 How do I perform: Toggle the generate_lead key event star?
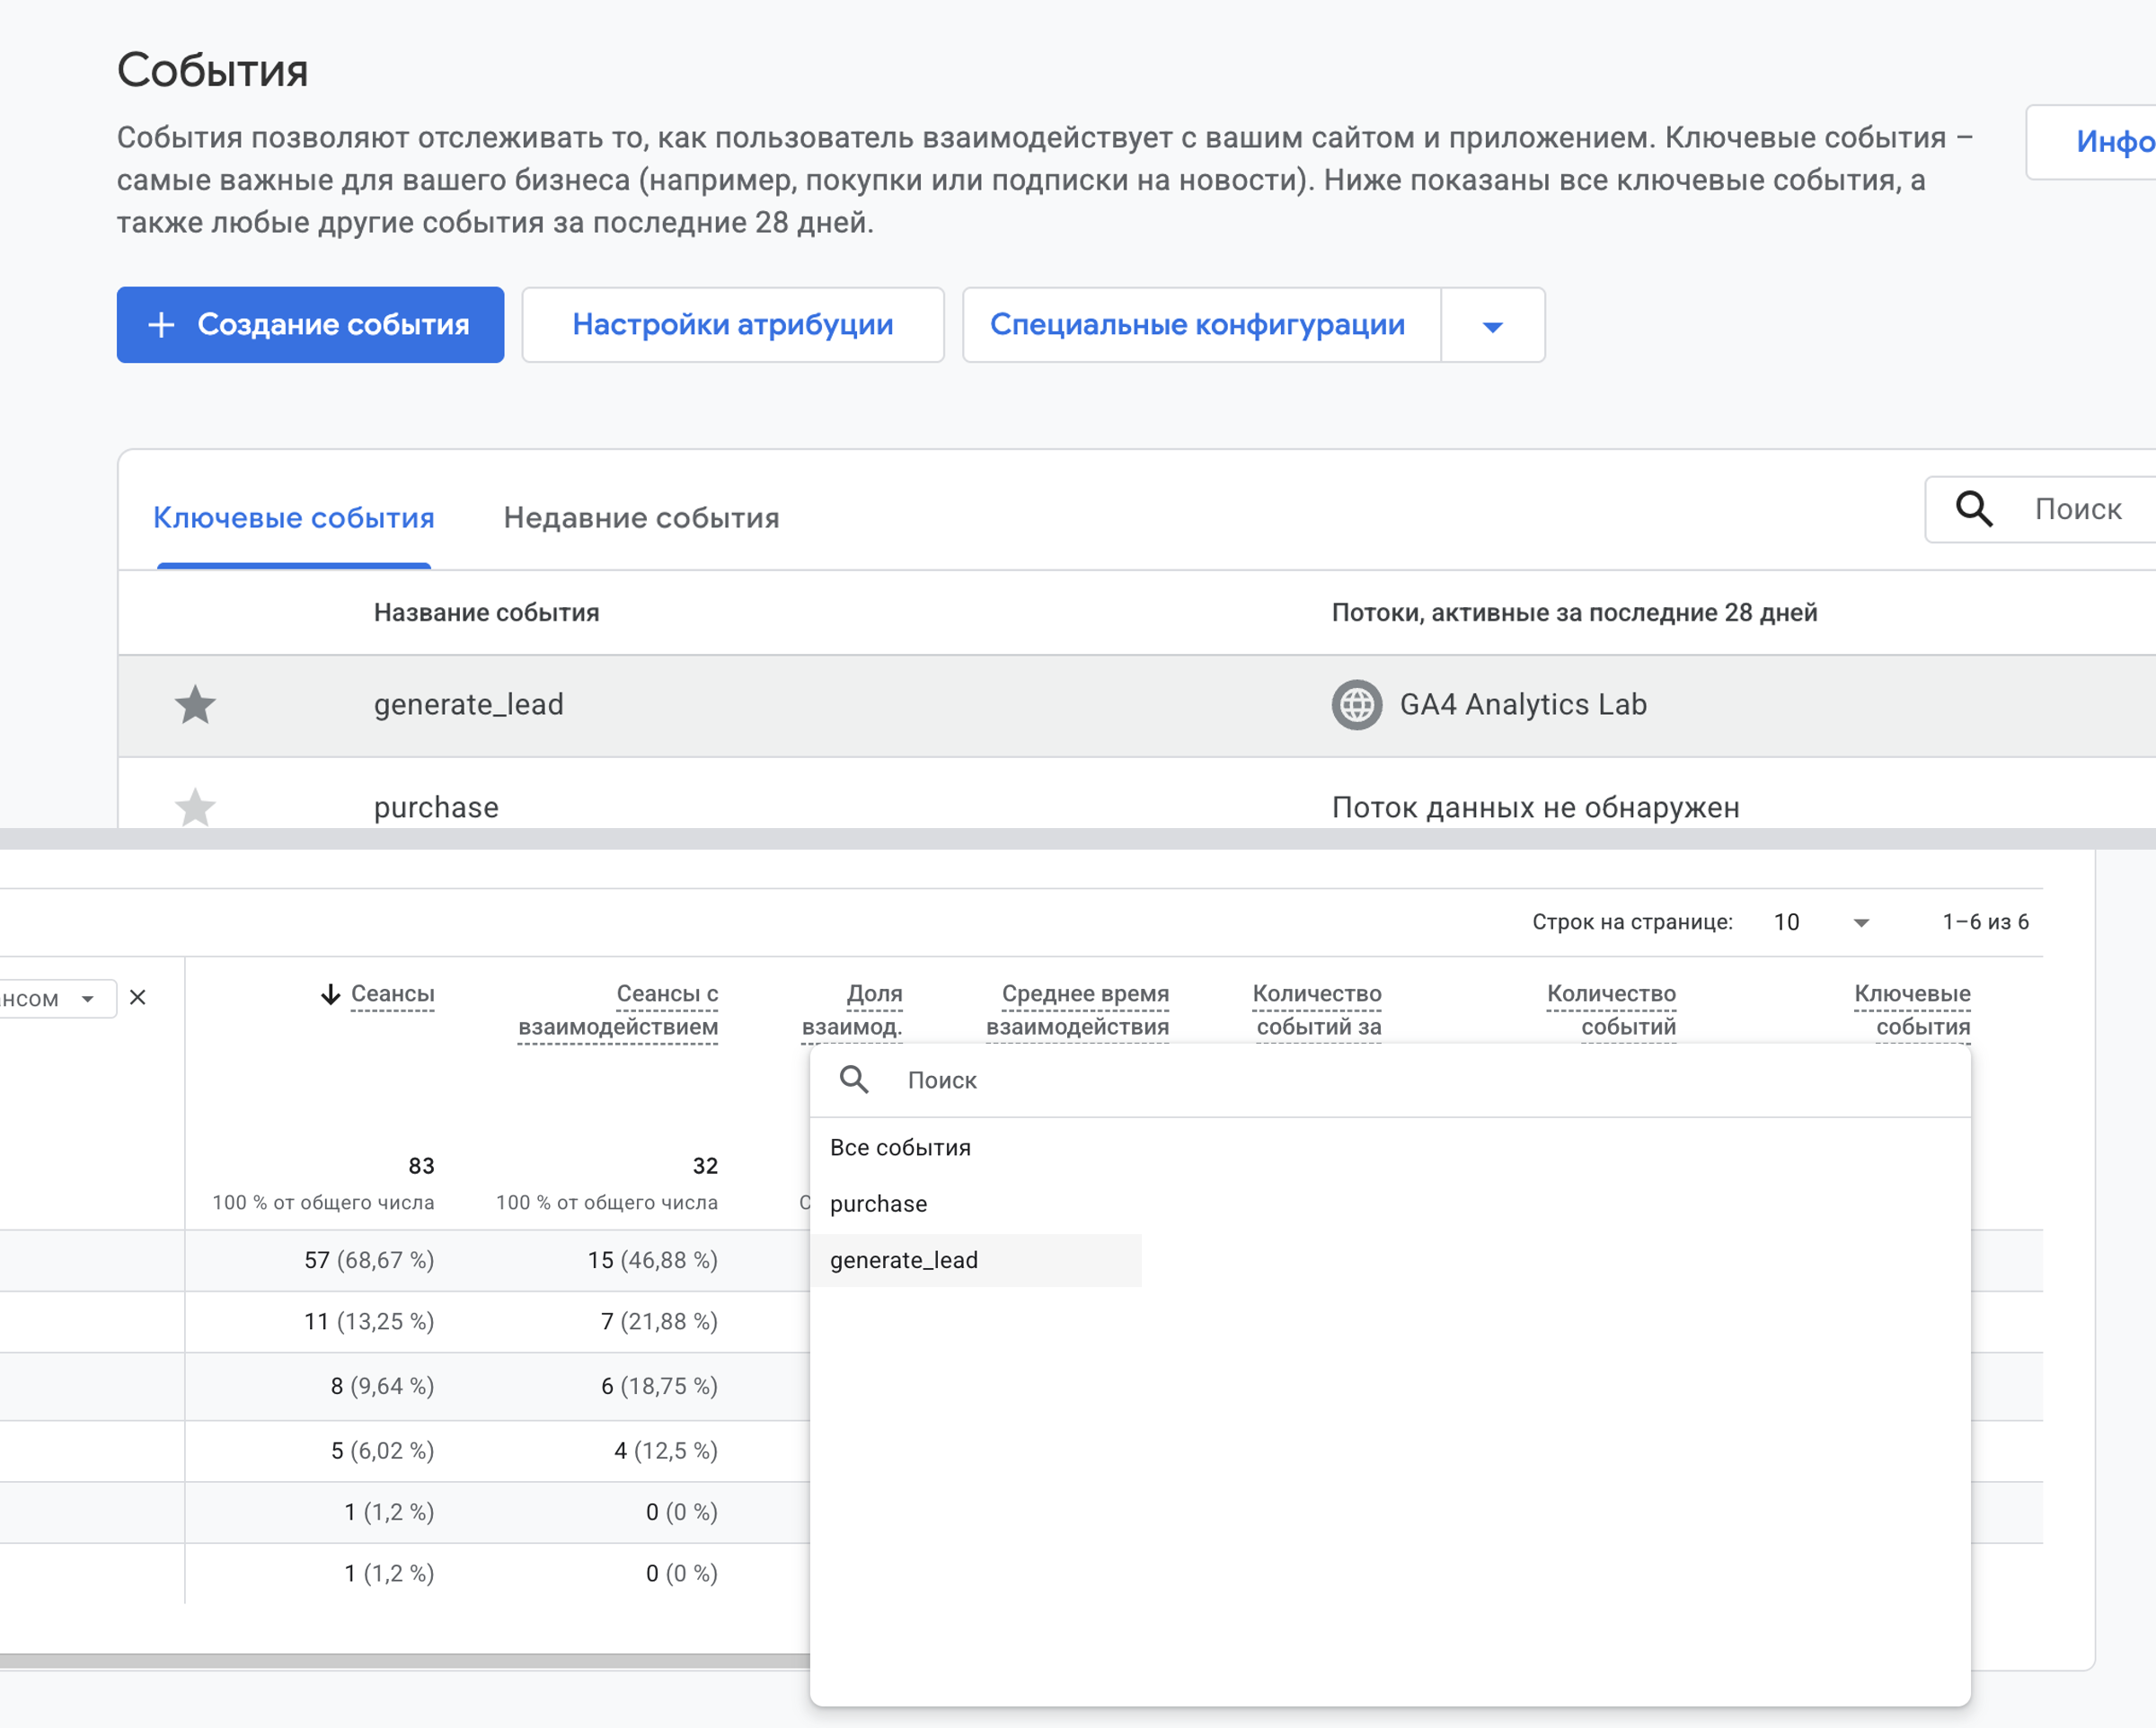[x=195, y=705]
